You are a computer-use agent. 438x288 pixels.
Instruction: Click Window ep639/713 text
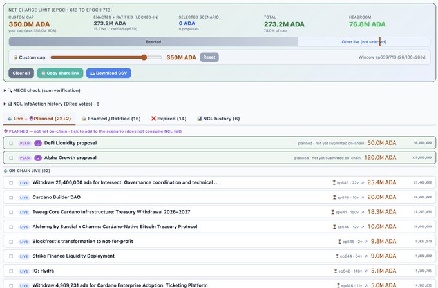[x=392, y=57]
